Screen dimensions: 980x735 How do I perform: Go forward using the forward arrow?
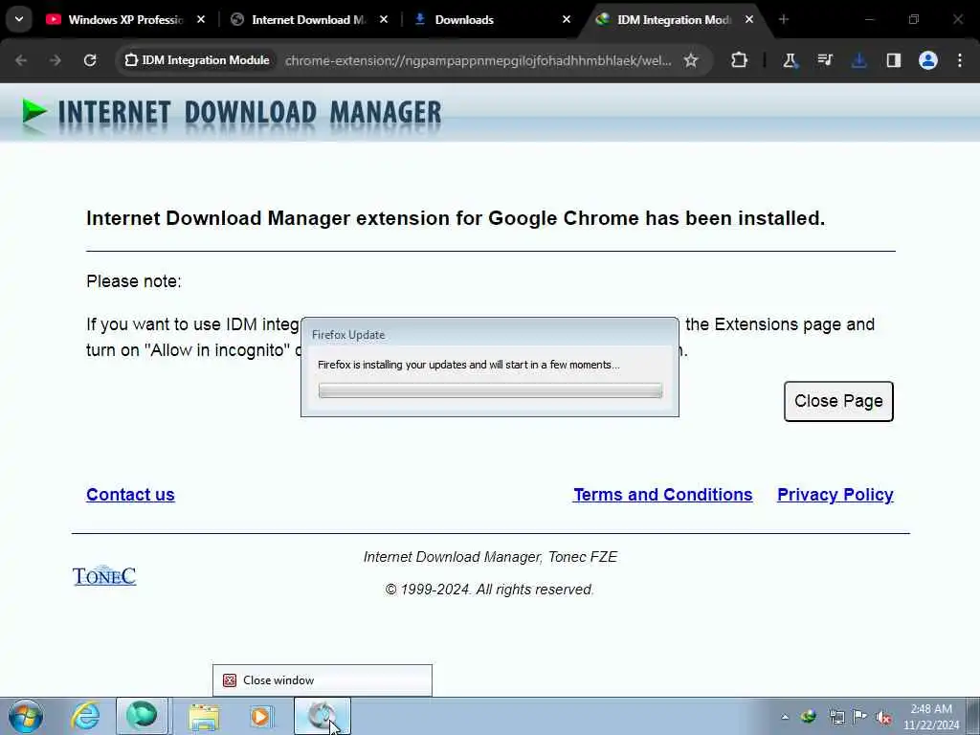(x=56, y=60)
